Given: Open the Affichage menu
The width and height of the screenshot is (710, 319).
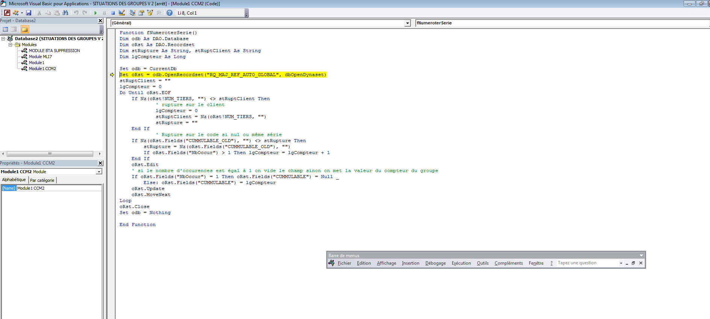Looking at the screenshot, I should tap(386, 263).
